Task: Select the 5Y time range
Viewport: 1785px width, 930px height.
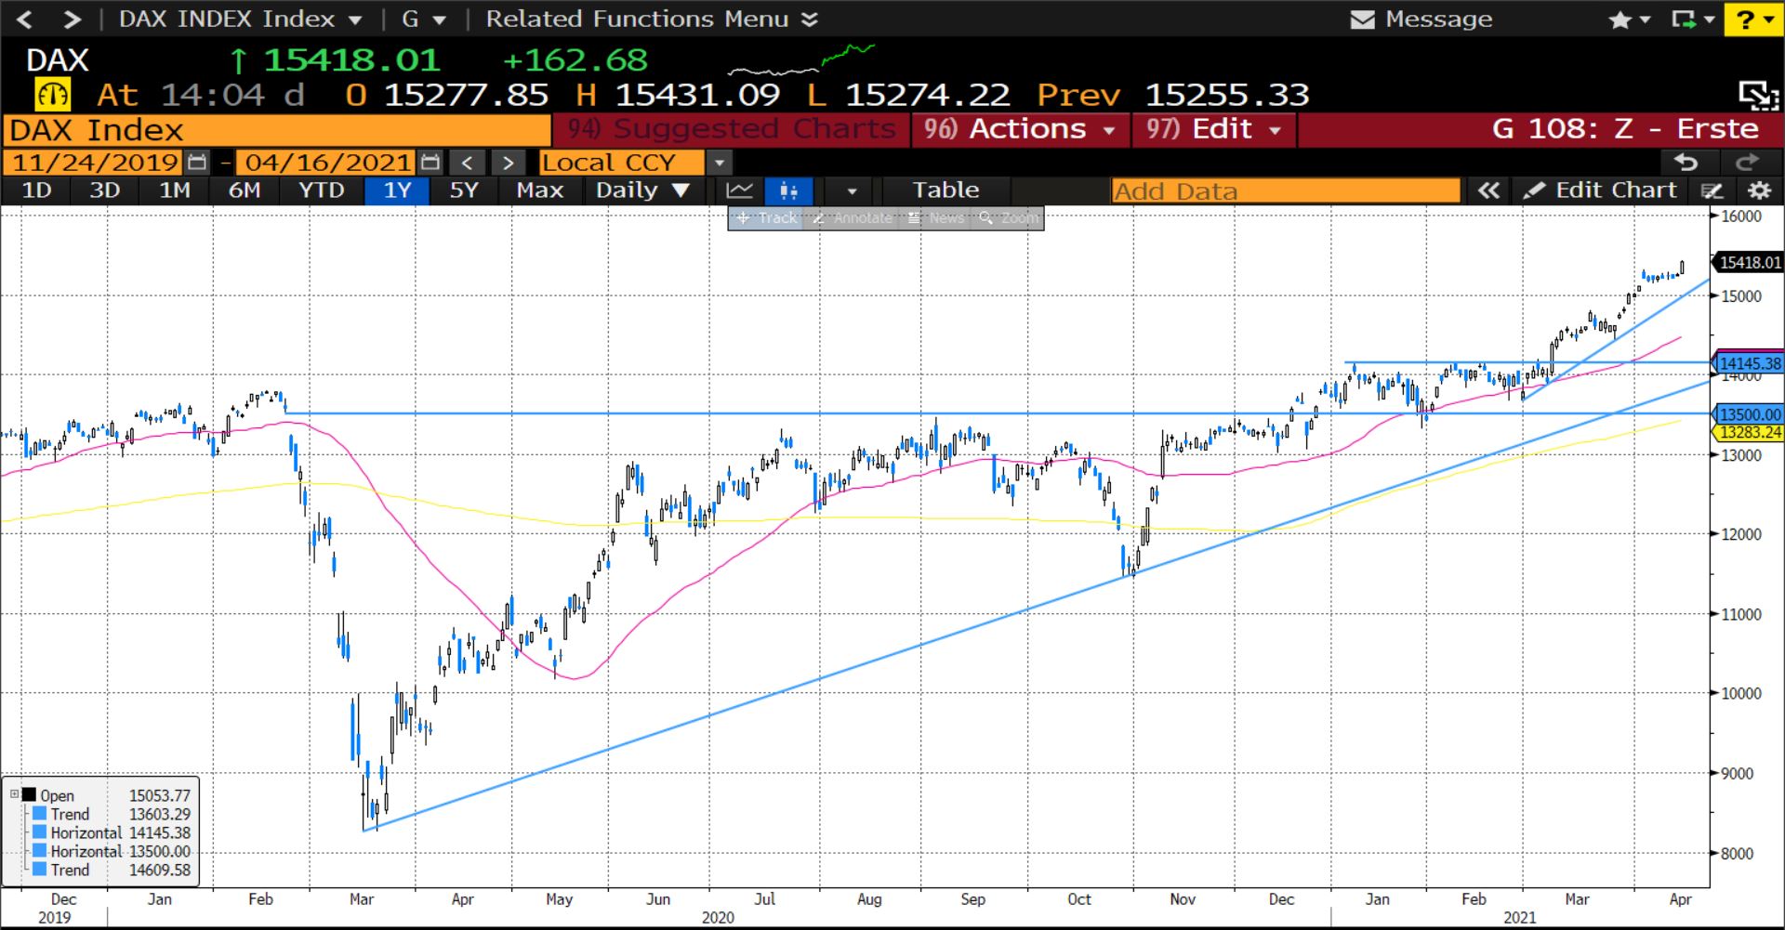Action: [x=463, y=190]
